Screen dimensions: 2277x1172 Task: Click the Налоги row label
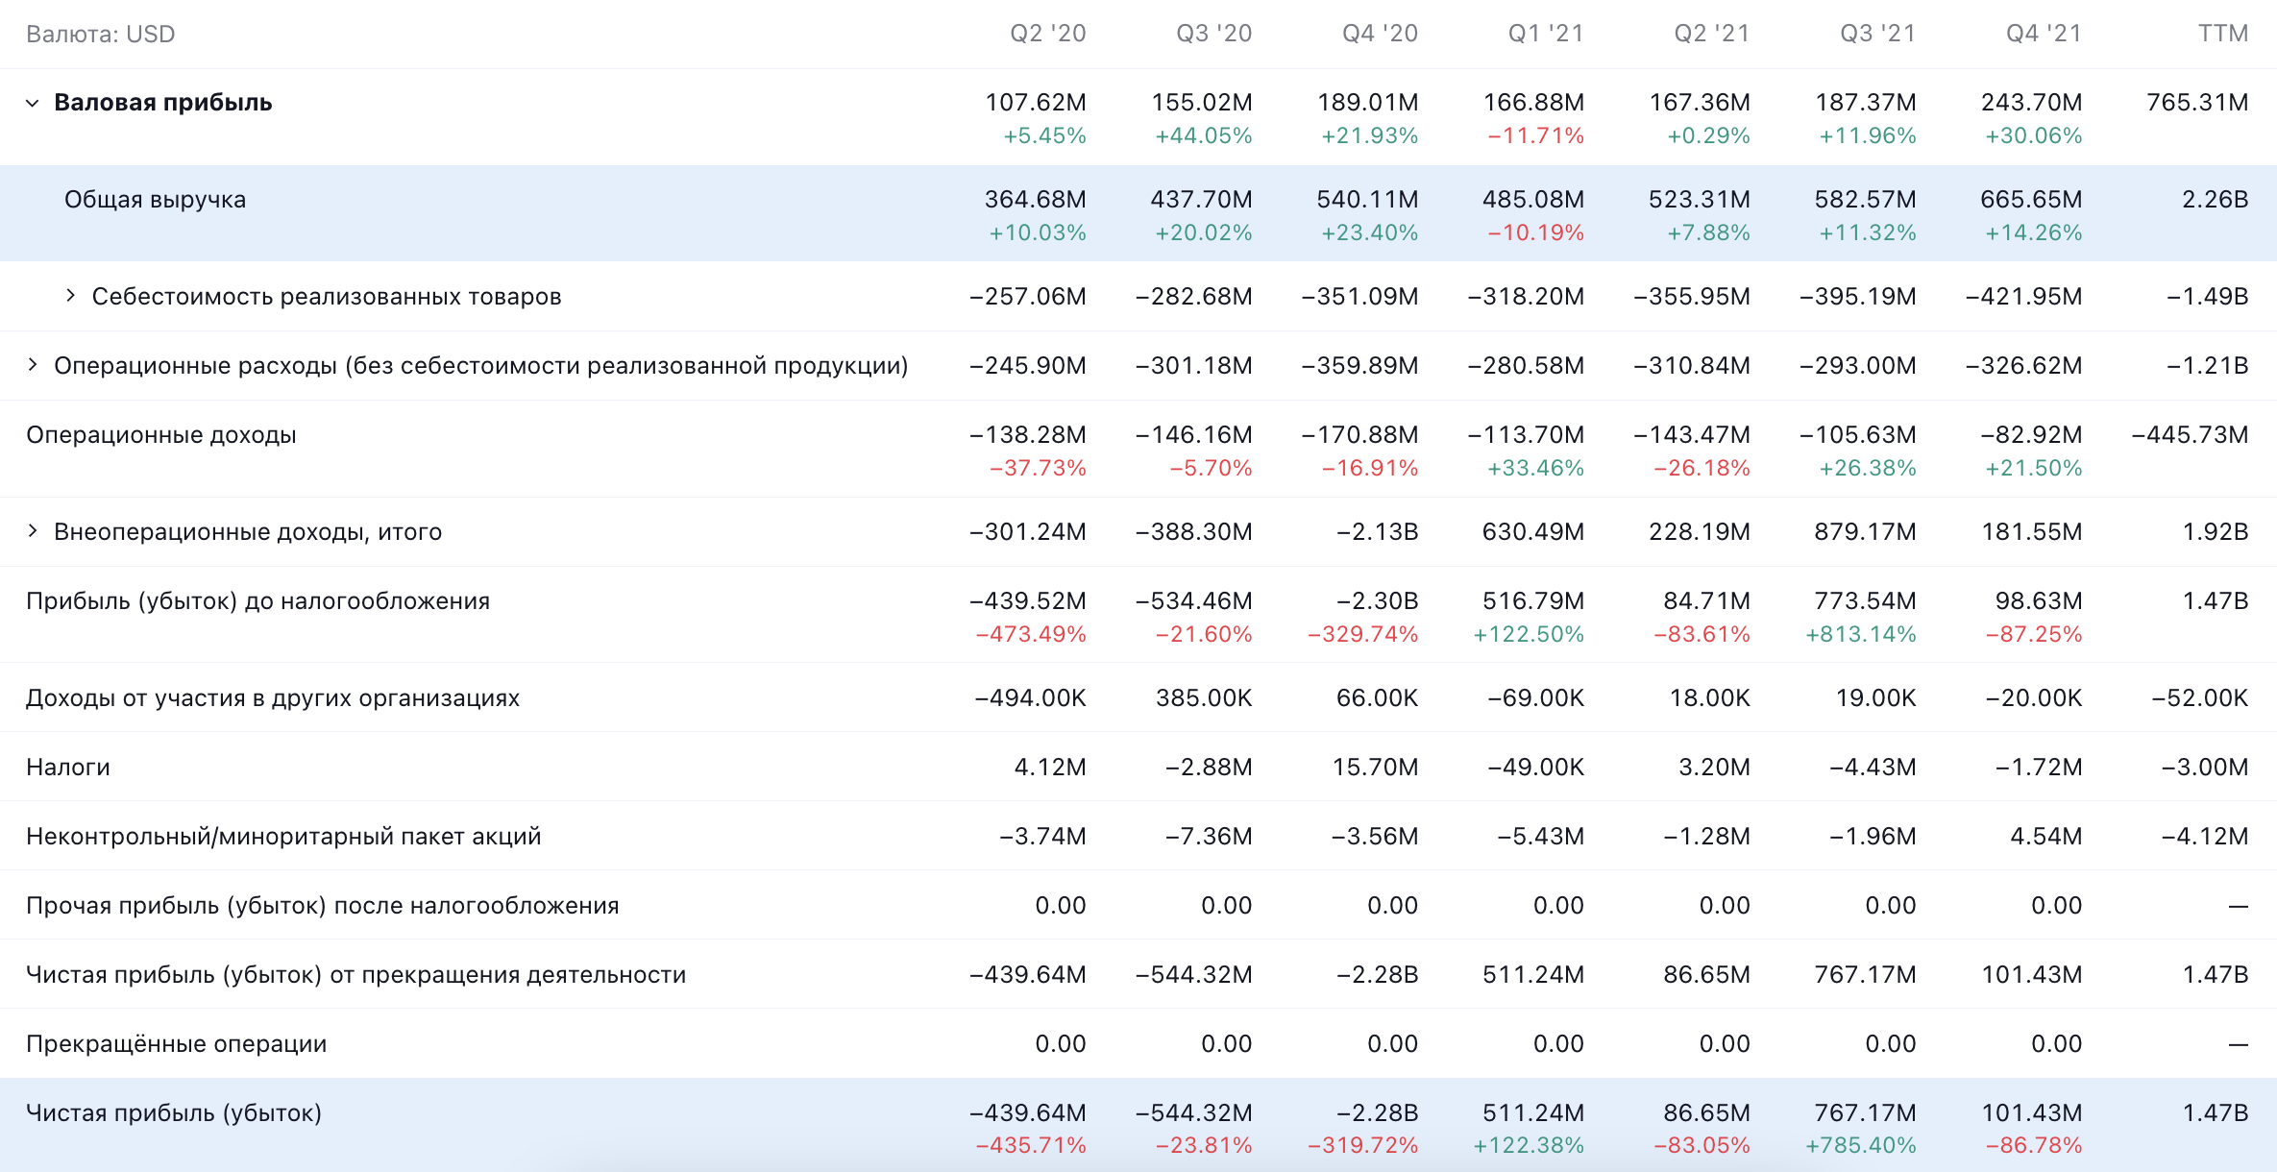(68, 767)
